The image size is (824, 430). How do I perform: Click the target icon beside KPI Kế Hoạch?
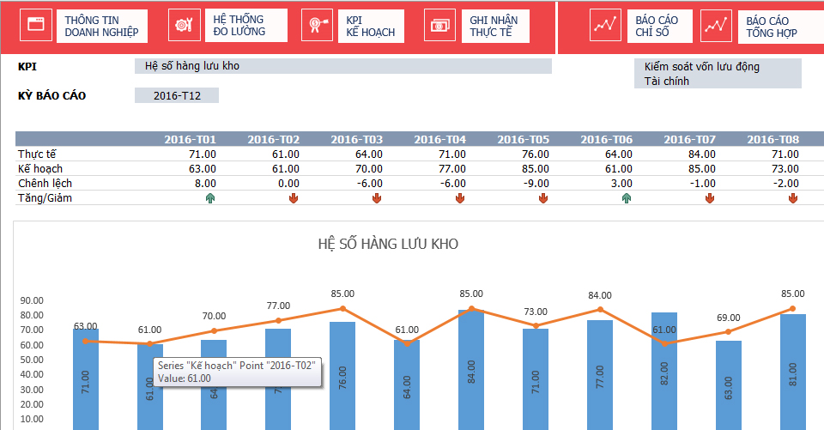click(317, 27)
